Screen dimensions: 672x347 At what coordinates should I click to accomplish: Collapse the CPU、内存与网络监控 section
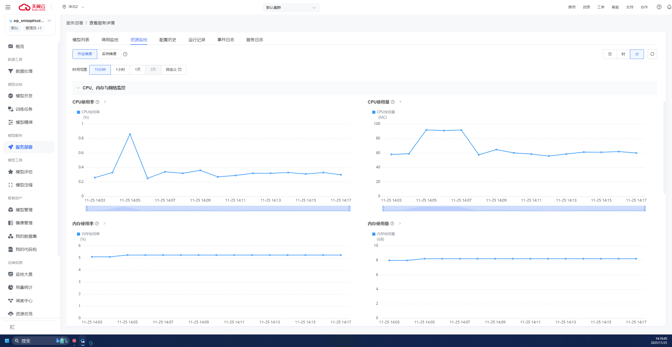[x=78, y=88]
